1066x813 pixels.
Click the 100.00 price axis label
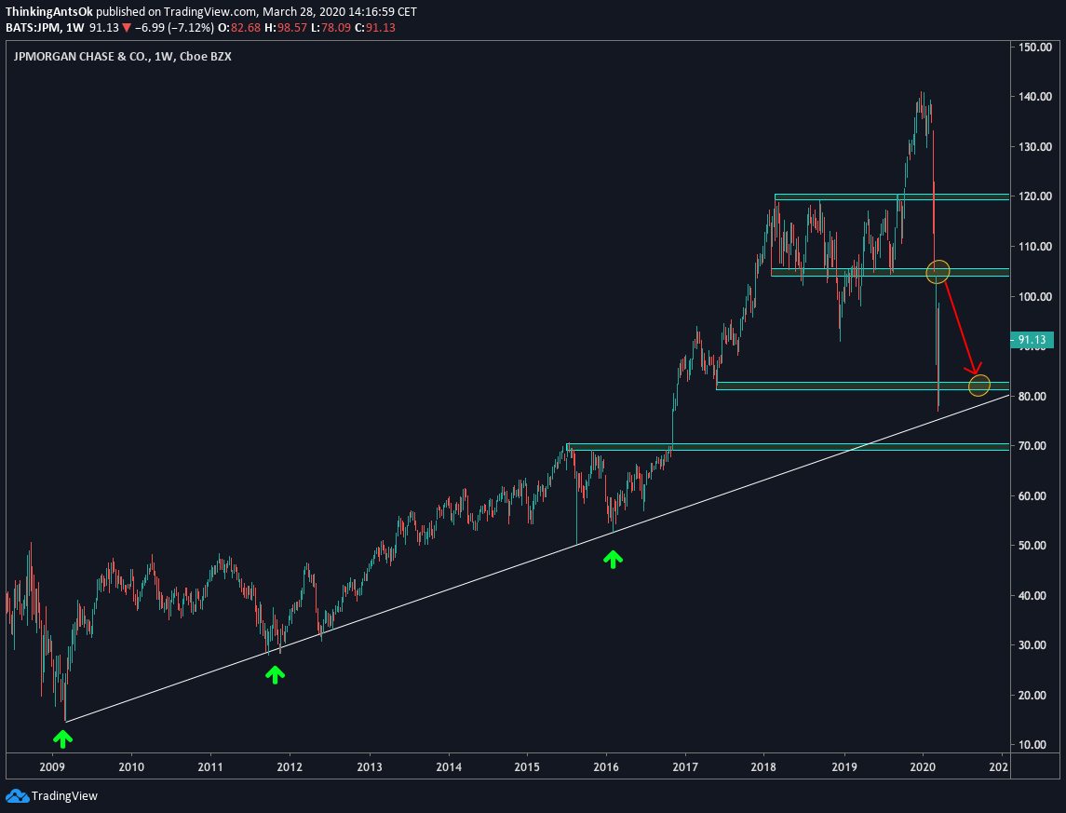click(x=1035, y=296)
